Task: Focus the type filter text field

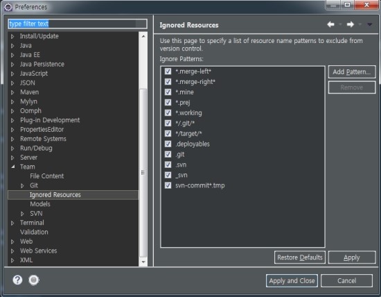Action: pos(78,24)
